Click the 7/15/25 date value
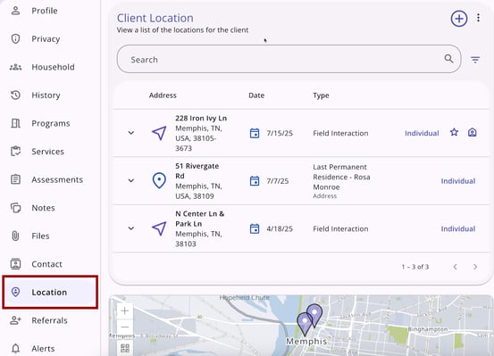494x356 pixels. pyautogui.click(x=280, y=133)
